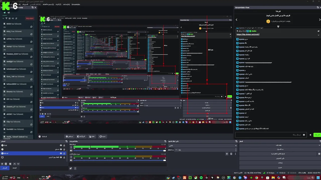Move selected source down with arrow icon
The width and height of the screenshot is (321, 180).
click(18, 164)
